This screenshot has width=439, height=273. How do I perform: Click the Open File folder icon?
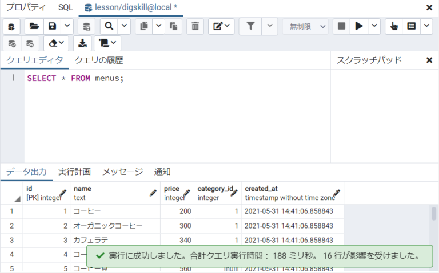34,26
